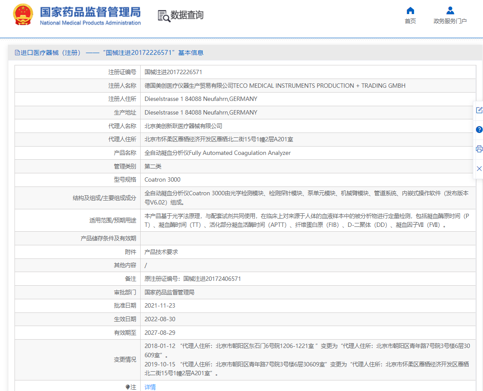
Task: Click the national emblem logo
Action: pyautogui.click(x=23, y=14)
